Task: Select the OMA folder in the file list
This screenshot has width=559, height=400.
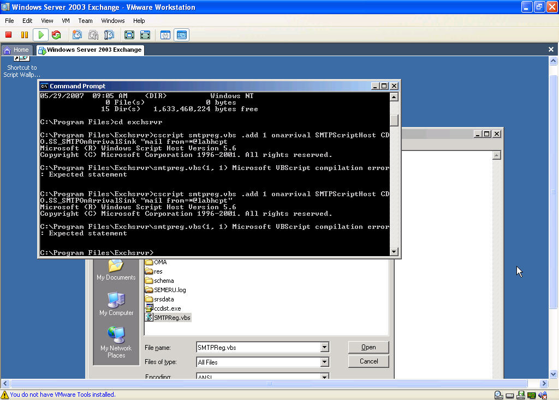Action: [156, 262]
